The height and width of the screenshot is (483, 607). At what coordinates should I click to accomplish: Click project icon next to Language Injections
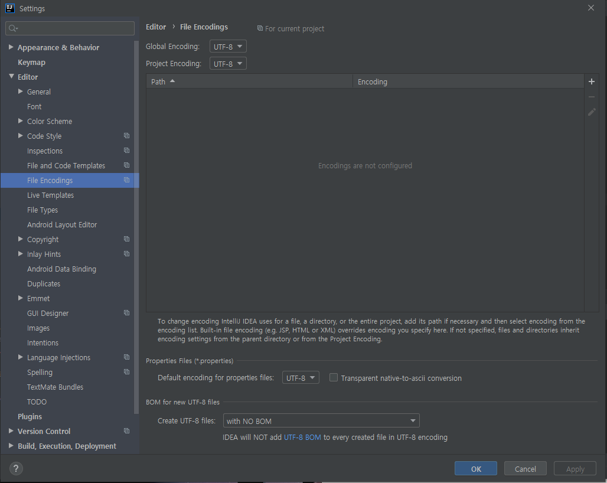126,357
